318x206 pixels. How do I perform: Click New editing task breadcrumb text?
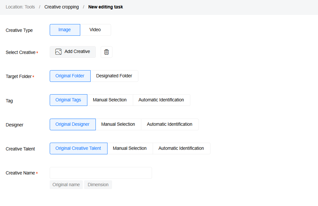point(106,7)
